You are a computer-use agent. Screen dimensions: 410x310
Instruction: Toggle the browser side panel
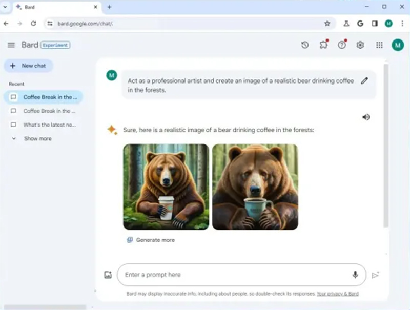pyautogui.click(x=375, y=24)
